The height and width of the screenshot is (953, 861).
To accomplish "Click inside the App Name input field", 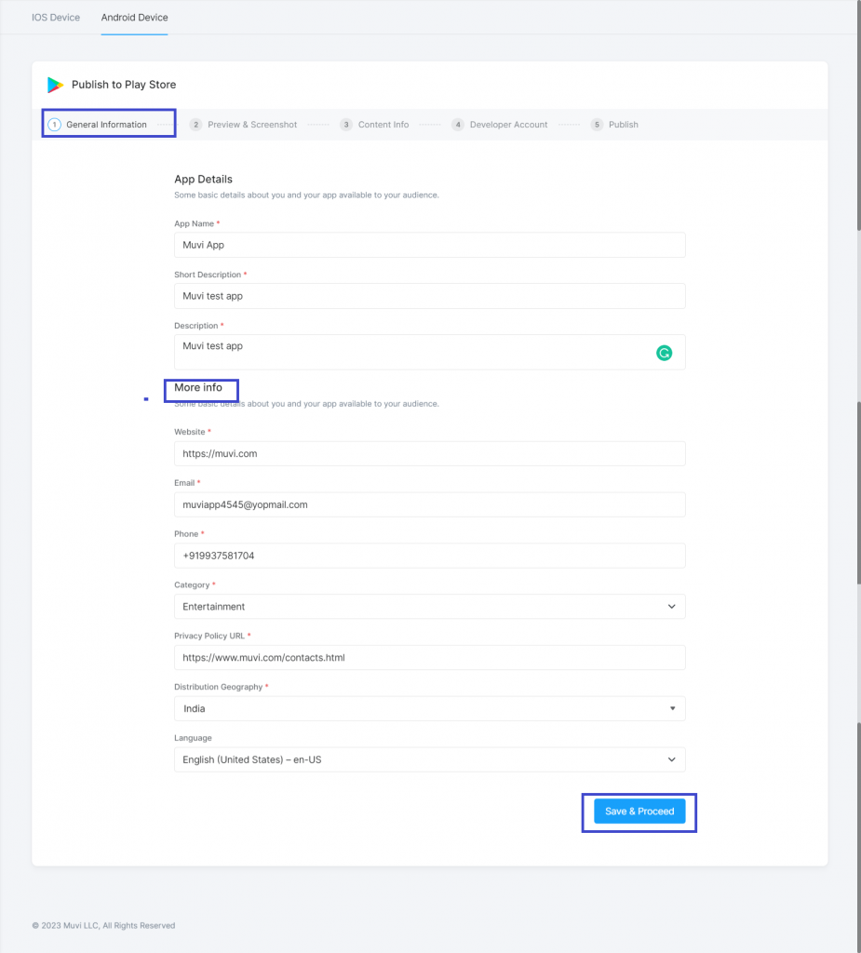I will 428,245.
